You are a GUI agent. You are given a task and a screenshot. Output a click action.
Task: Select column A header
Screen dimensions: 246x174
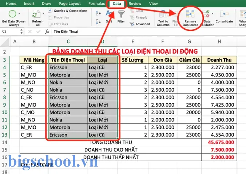point(15,42)
